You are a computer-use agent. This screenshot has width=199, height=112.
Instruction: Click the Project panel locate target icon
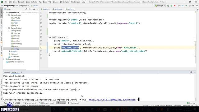point(26,9)
